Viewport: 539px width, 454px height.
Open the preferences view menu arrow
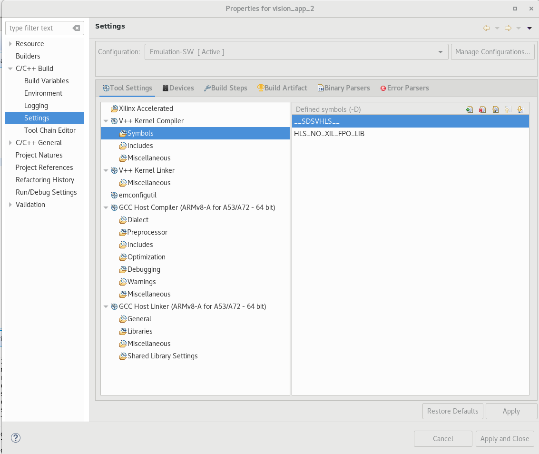(529, 28)
